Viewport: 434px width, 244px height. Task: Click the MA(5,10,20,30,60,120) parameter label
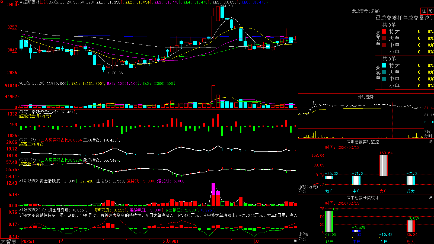72,2
